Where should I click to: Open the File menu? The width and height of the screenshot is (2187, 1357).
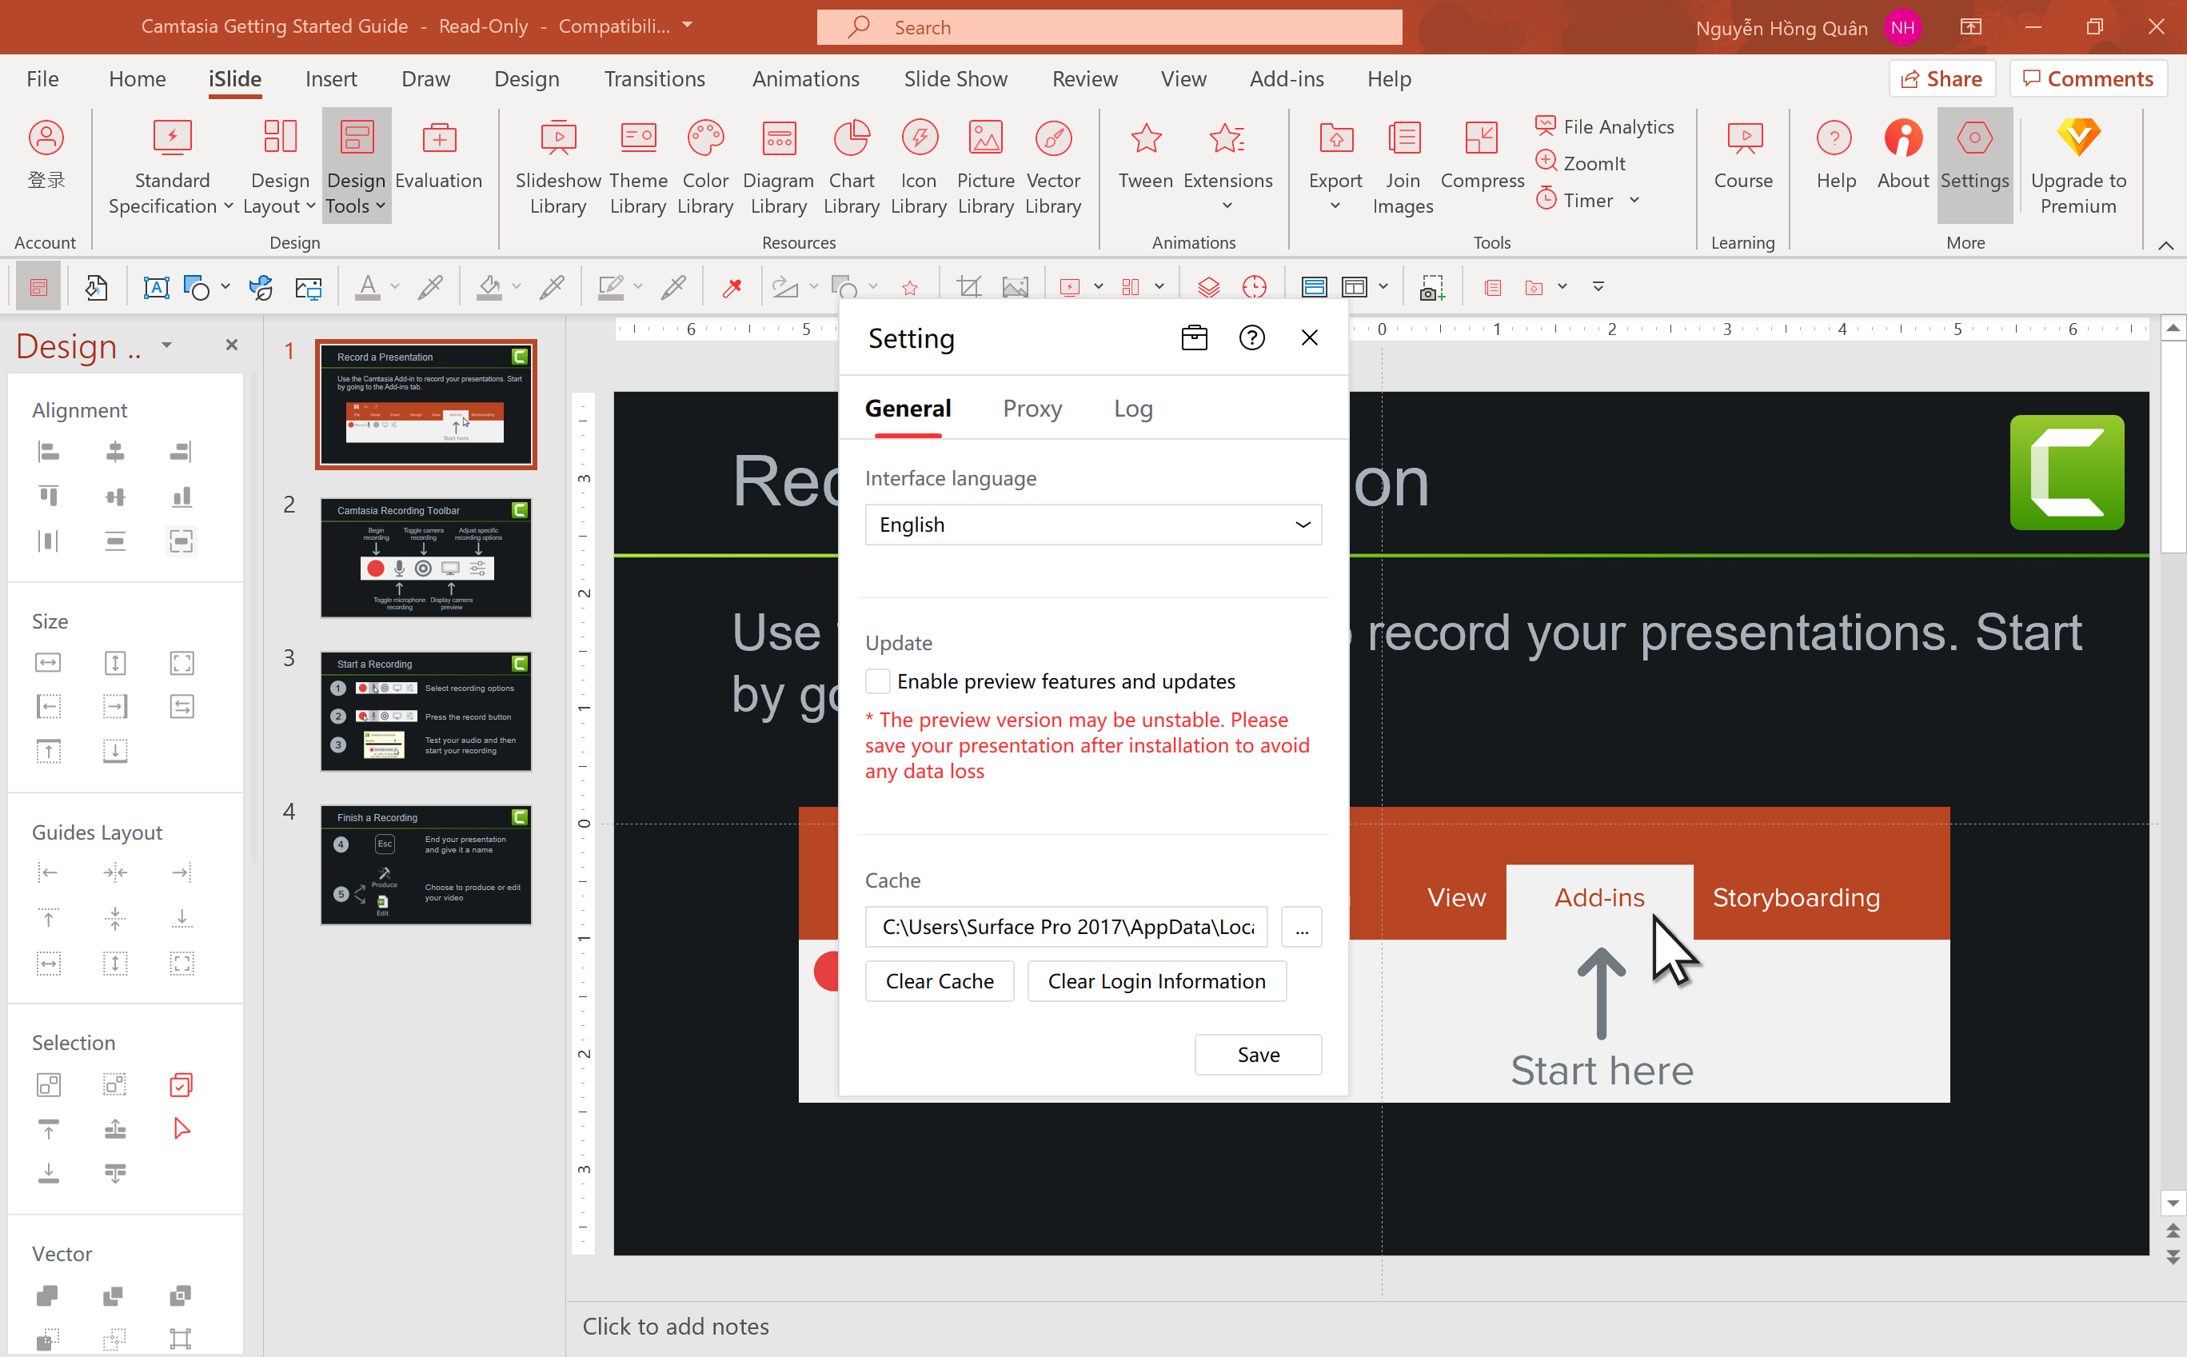click(42, 79)
